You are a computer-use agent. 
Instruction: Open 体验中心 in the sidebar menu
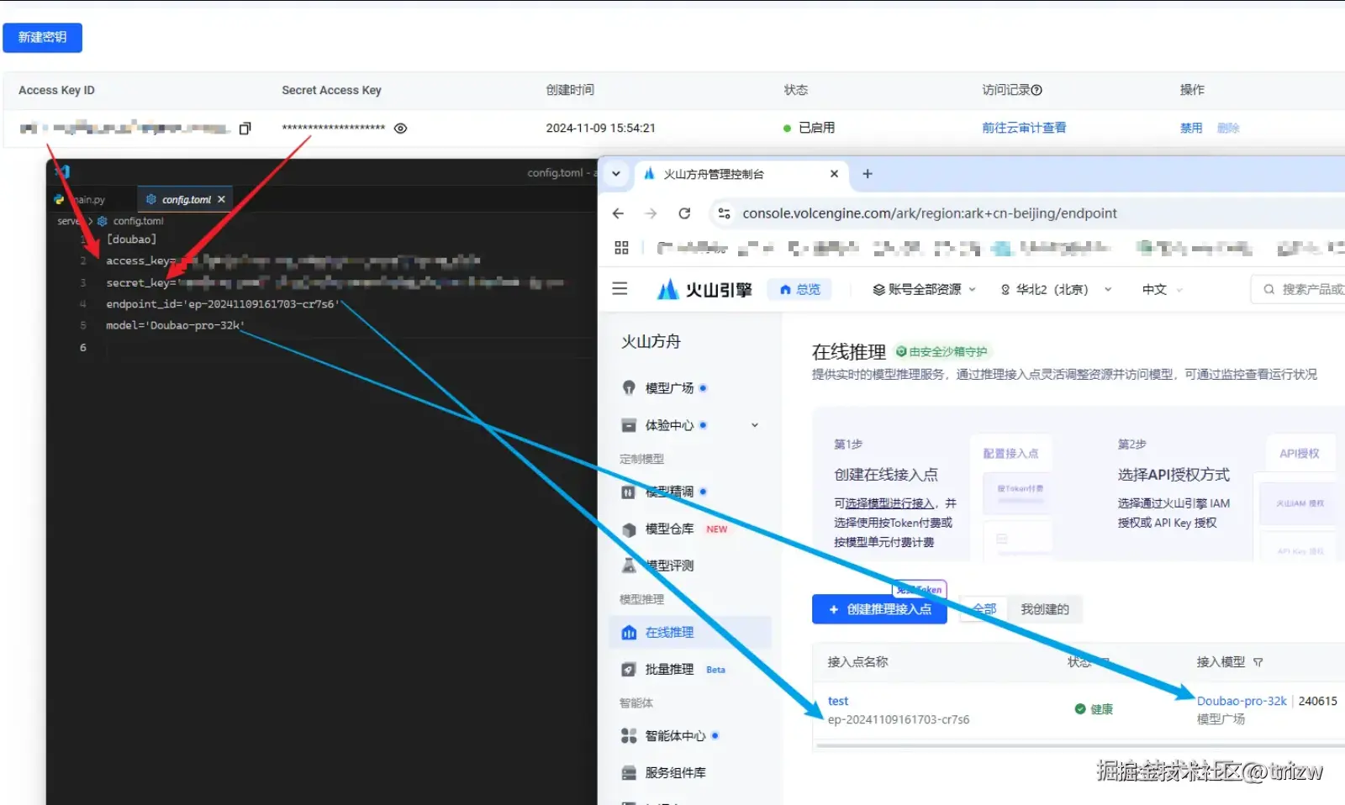(x=669, y=425)
